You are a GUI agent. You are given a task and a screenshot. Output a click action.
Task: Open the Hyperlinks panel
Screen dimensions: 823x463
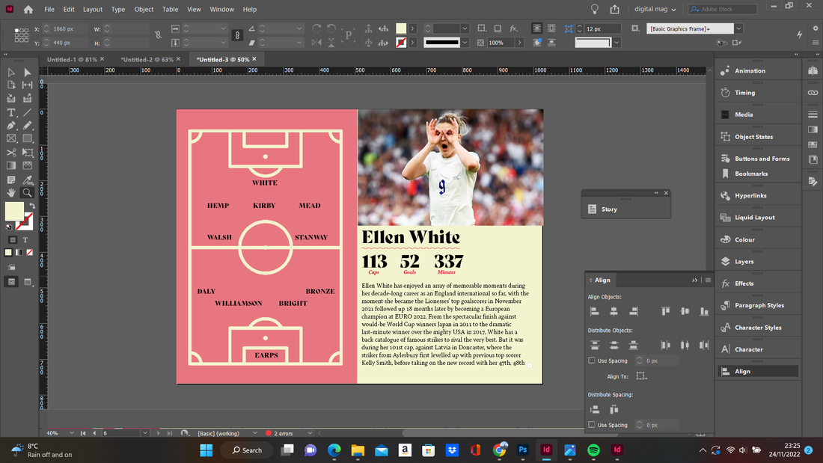pos(750,195)
